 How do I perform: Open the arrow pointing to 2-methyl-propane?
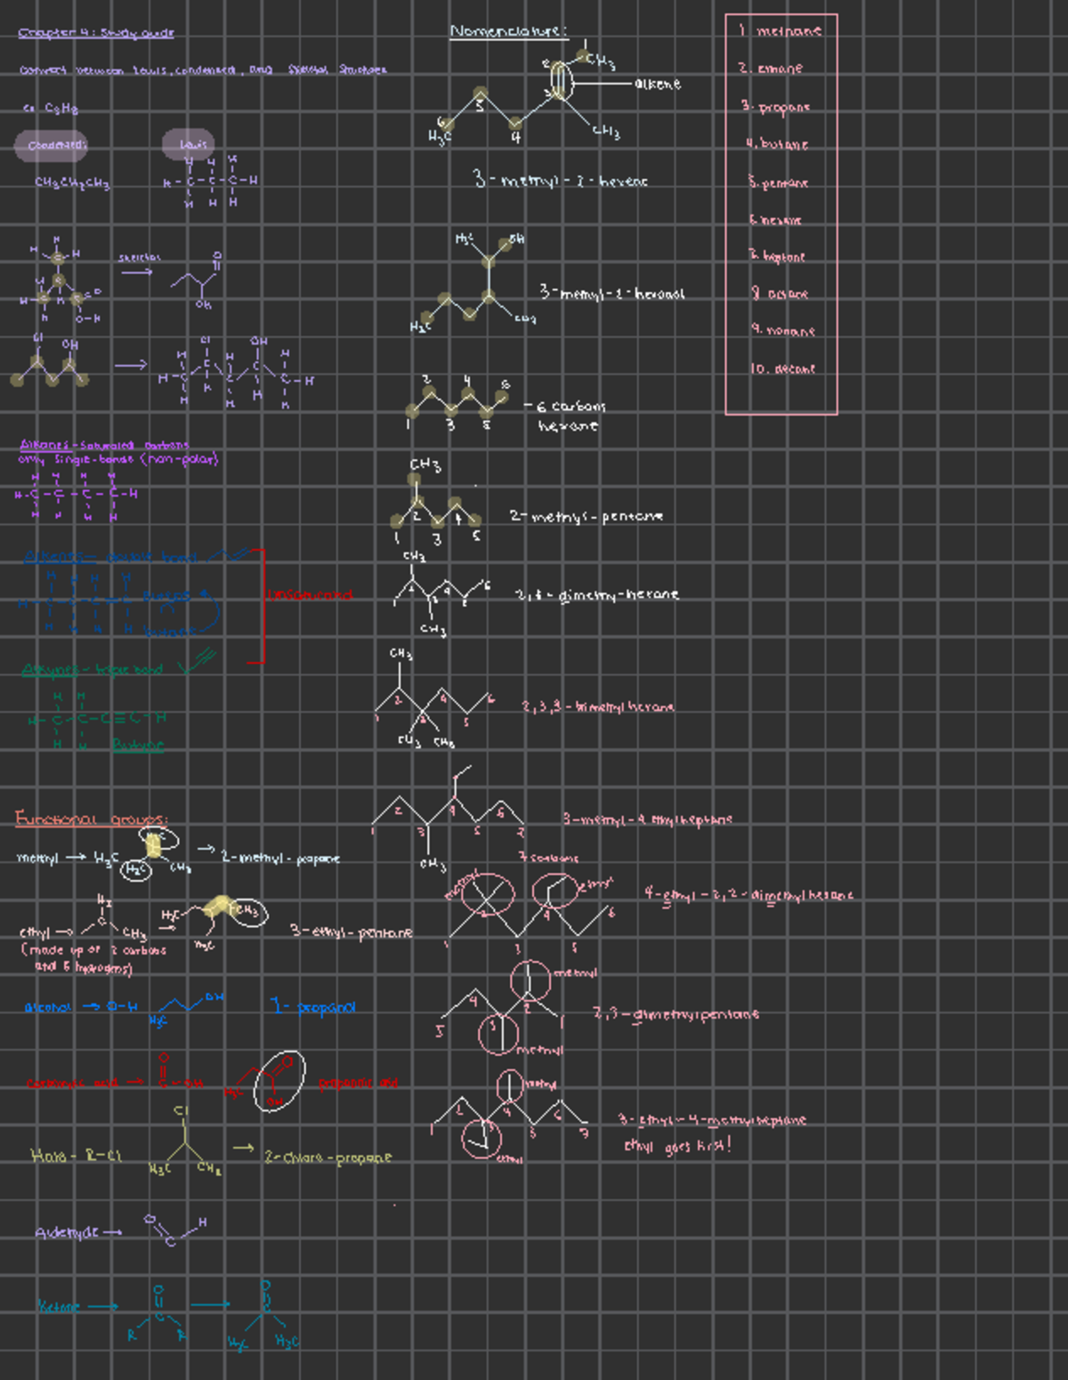point(207,847)
